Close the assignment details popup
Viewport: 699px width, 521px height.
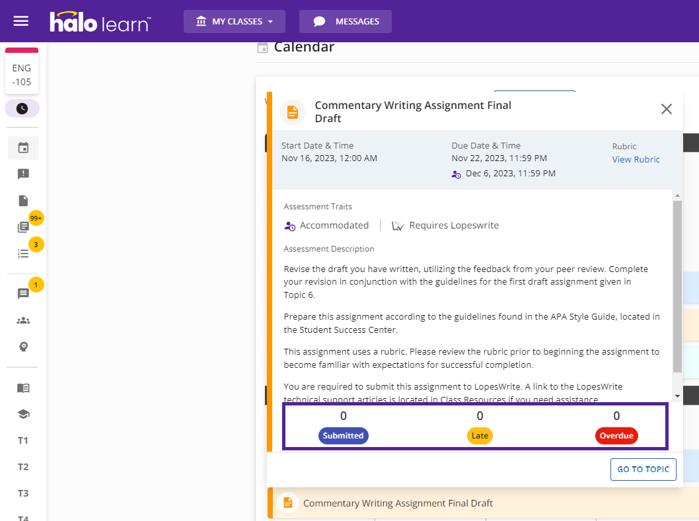(x=667, y=109)
